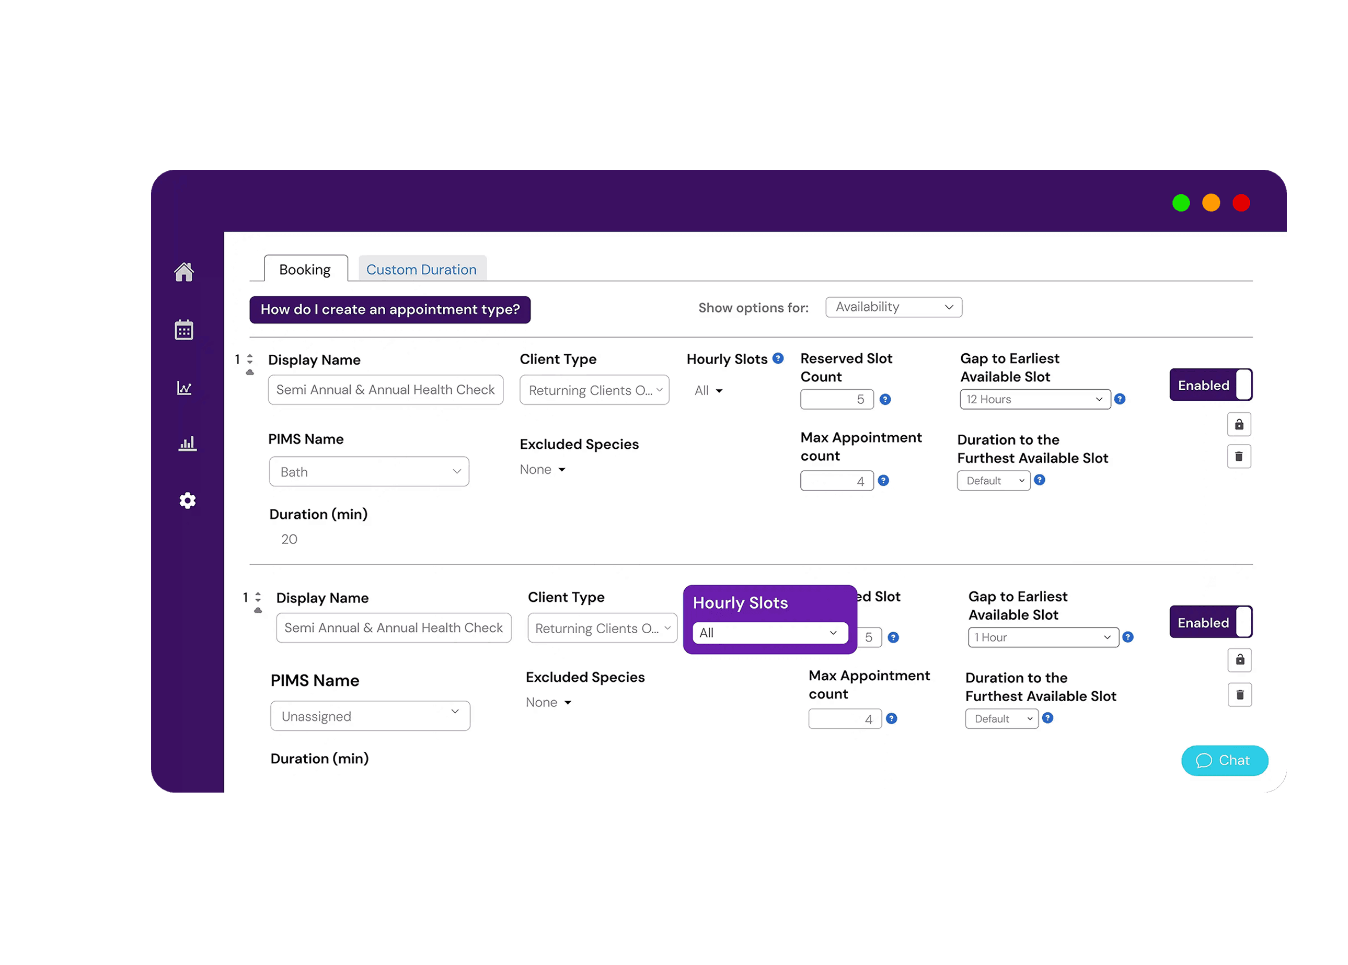Delete first appointment with trash icon

1239,456
